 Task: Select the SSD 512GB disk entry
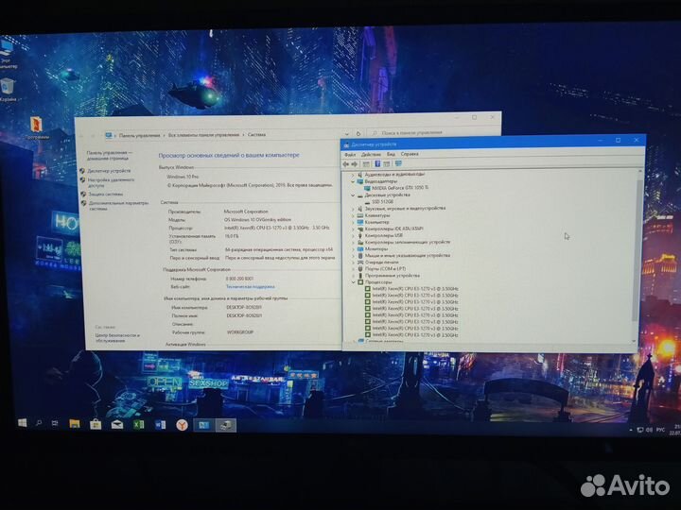click(x=382, y=202)
